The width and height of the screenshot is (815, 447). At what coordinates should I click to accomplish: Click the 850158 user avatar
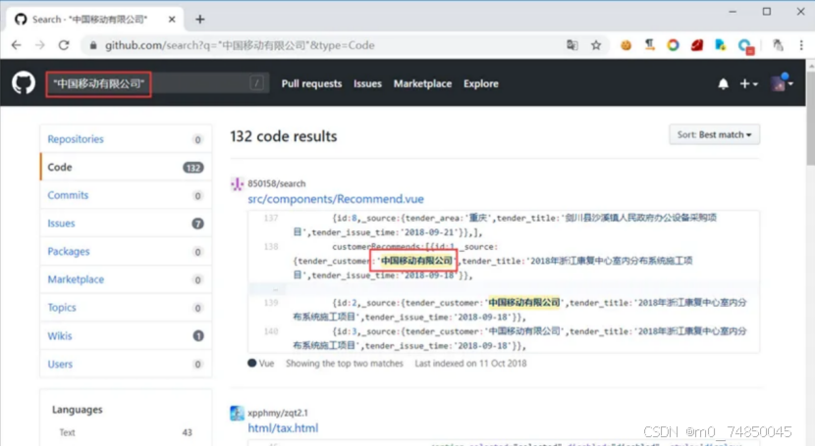coord(237,183)
